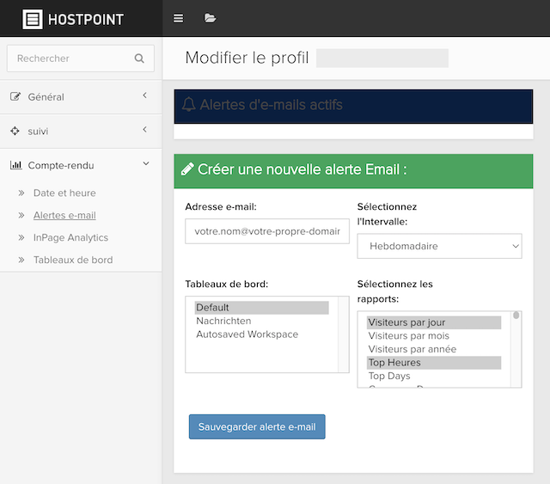The width and height of the screenshot is (550, 484).
Task: Click the HOSTPOINT brand text
Action: (86, 19)
